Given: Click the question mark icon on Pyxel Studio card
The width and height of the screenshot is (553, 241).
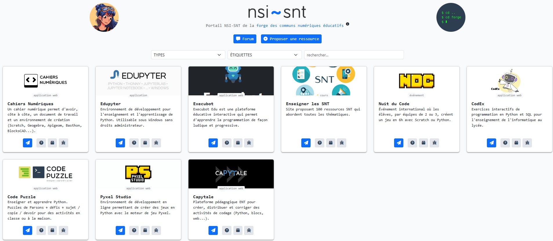Looking at the screenshot, I should point(134,230).
